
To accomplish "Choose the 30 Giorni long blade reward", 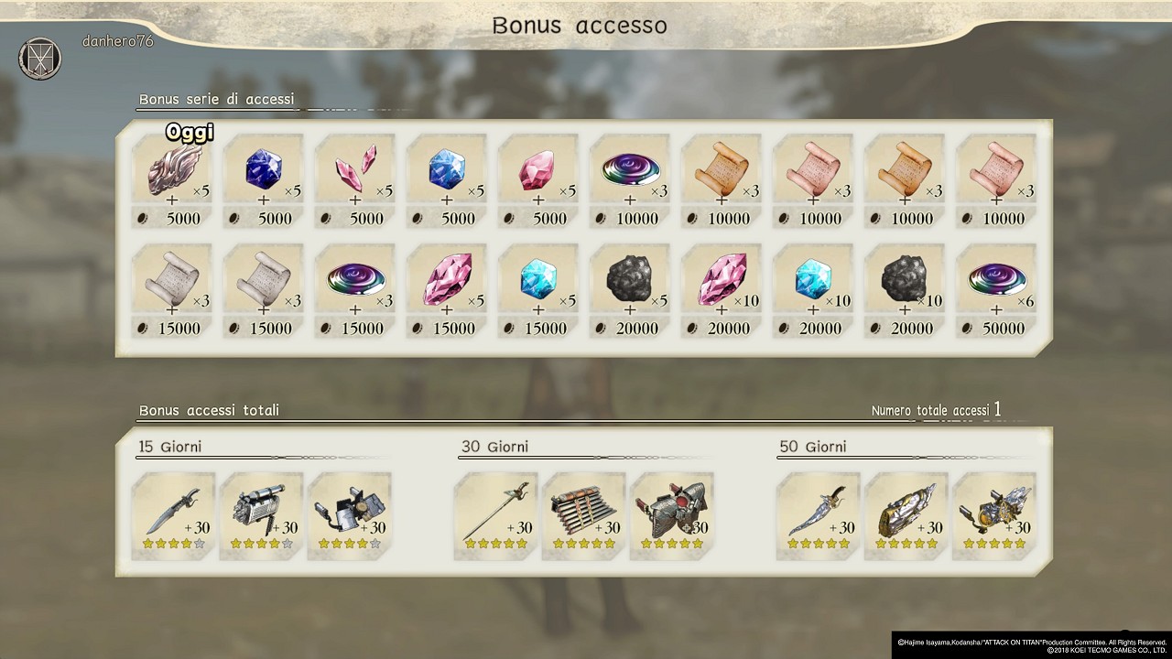I will tap(495, 513).
